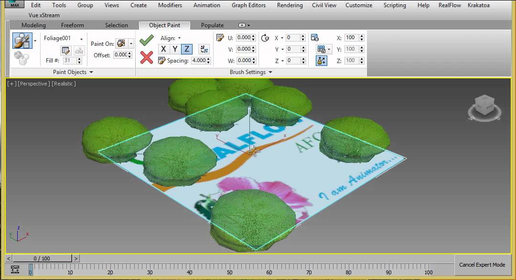Open the Foliage001 object dropdown

[81, 39]
